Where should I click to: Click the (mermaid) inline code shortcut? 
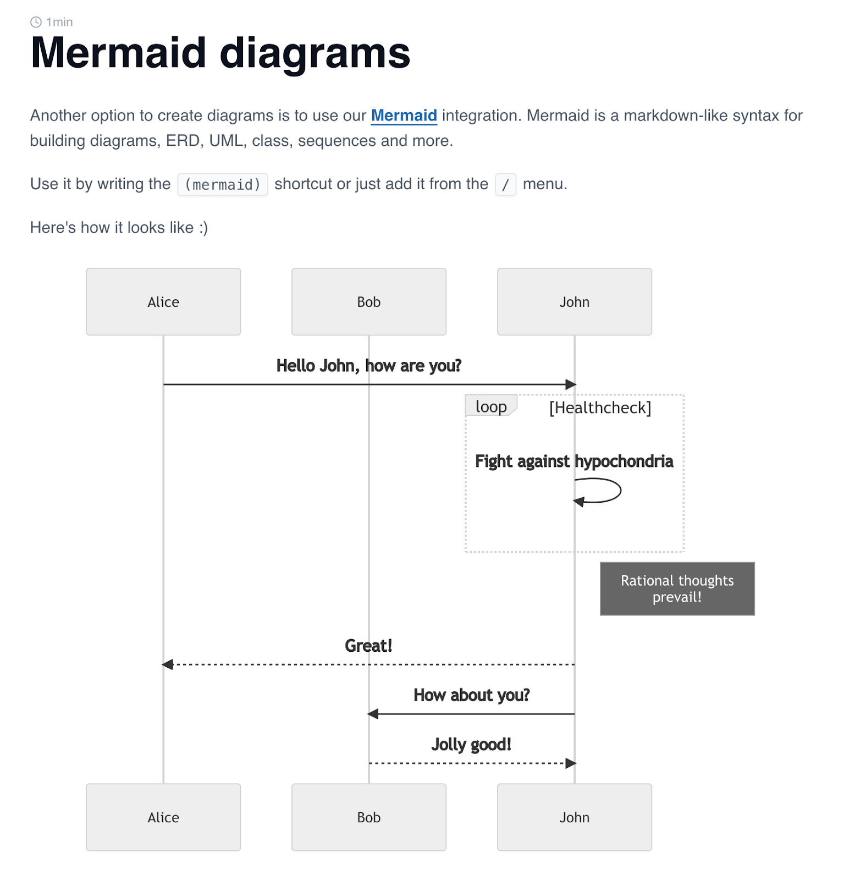point(223,184)
